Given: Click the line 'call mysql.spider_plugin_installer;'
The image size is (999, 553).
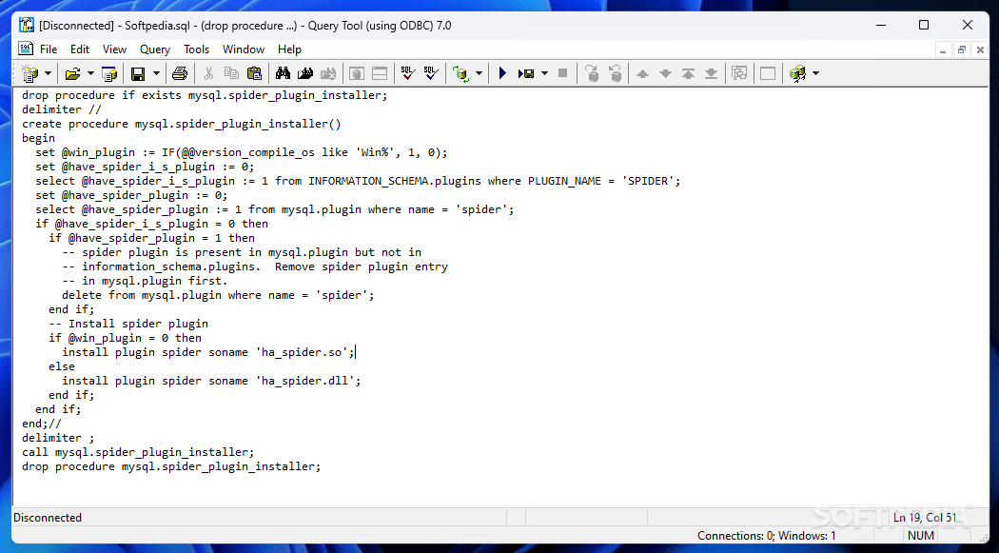Looking at the screenshot, I should point(138,452).
